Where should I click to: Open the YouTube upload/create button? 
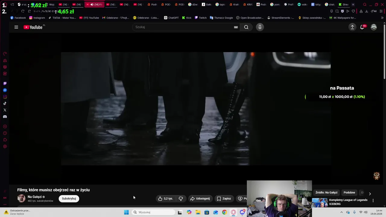pos(352,27)
